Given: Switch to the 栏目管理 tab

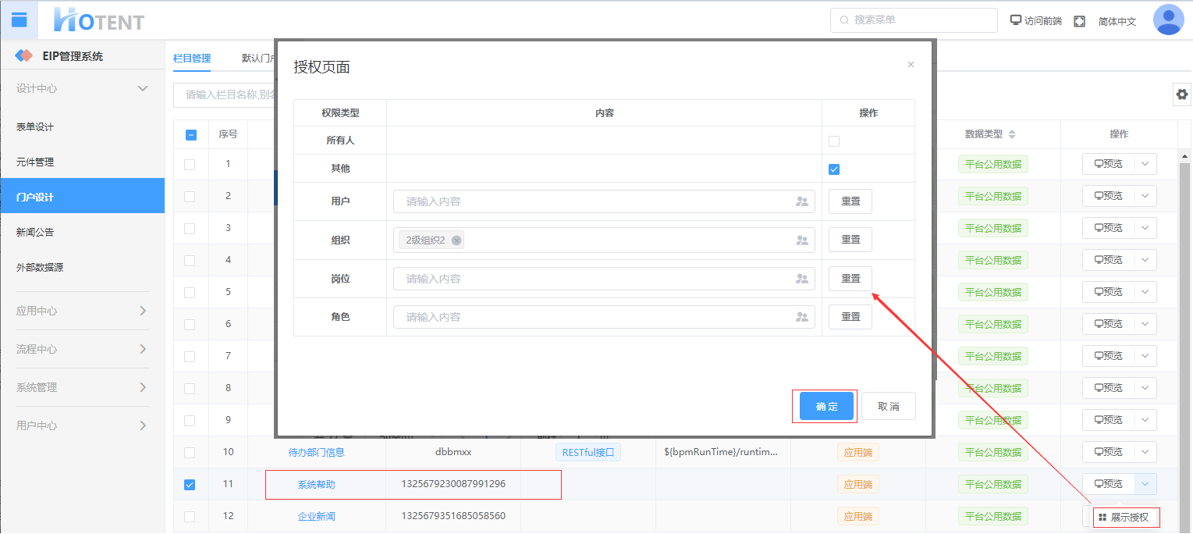Looking at the screenshot, I should pyautogui.click(x=192, y=58).
